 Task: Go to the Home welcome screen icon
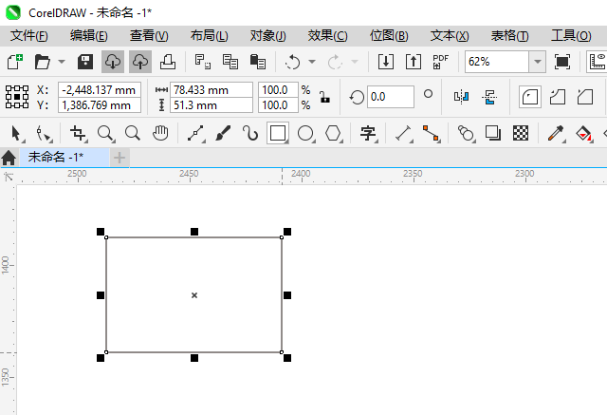(x=9, y=158)
